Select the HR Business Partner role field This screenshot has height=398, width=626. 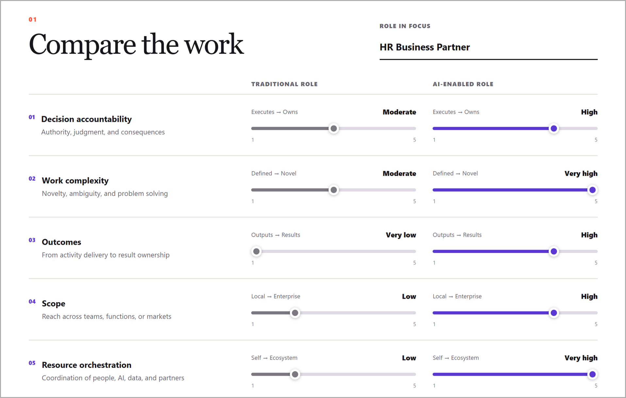488,48
